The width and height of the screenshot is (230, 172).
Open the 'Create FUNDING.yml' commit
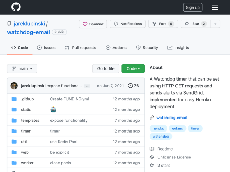click(69, 99)
